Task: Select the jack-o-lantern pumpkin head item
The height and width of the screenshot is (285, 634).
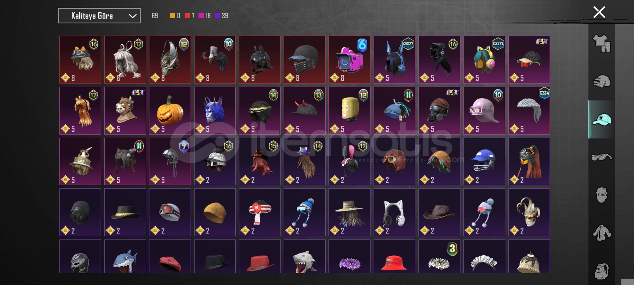Action: (x=170, y=111)
